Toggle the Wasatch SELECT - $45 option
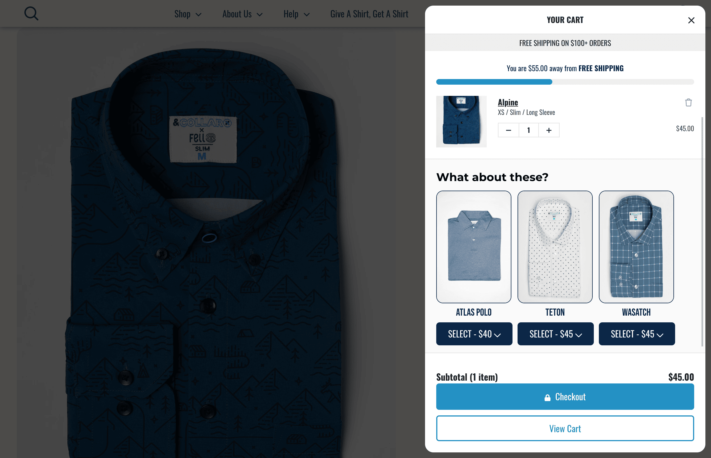This screenshot has width=711, height=458. (636, 333)
